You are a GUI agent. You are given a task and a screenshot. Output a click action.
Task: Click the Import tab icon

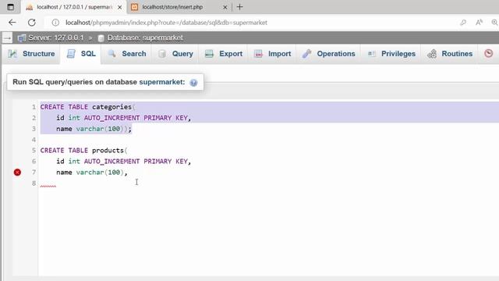tap(258, 54)
